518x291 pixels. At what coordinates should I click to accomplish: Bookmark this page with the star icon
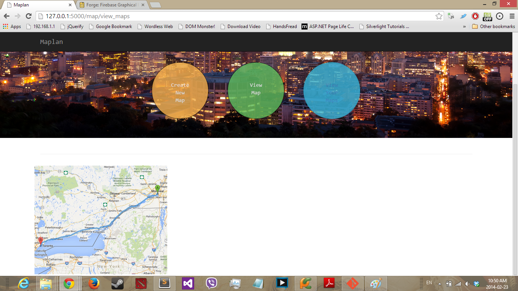[x=439, y=16]
